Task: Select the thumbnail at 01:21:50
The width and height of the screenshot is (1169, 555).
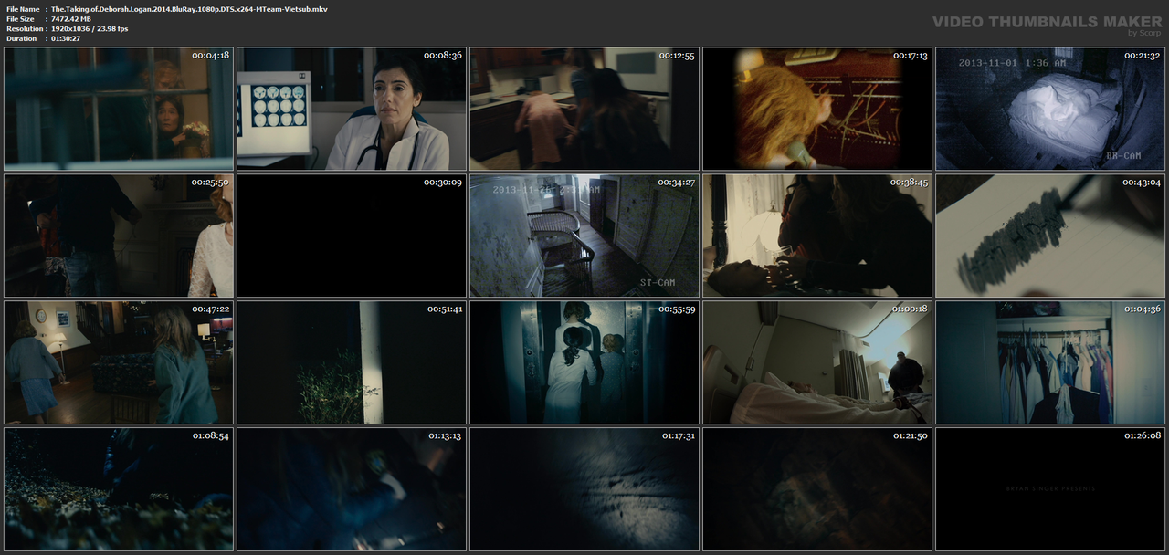Action: [817, 489]
